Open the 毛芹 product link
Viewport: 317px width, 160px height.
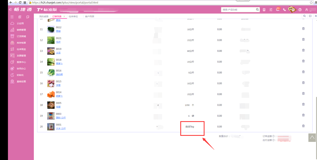(x=58, y=42)
